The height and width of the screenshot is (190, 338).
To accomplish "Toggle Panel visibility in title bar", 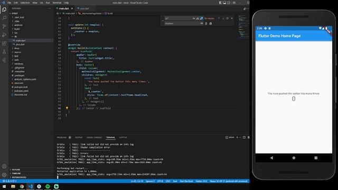I will point(224,3).
